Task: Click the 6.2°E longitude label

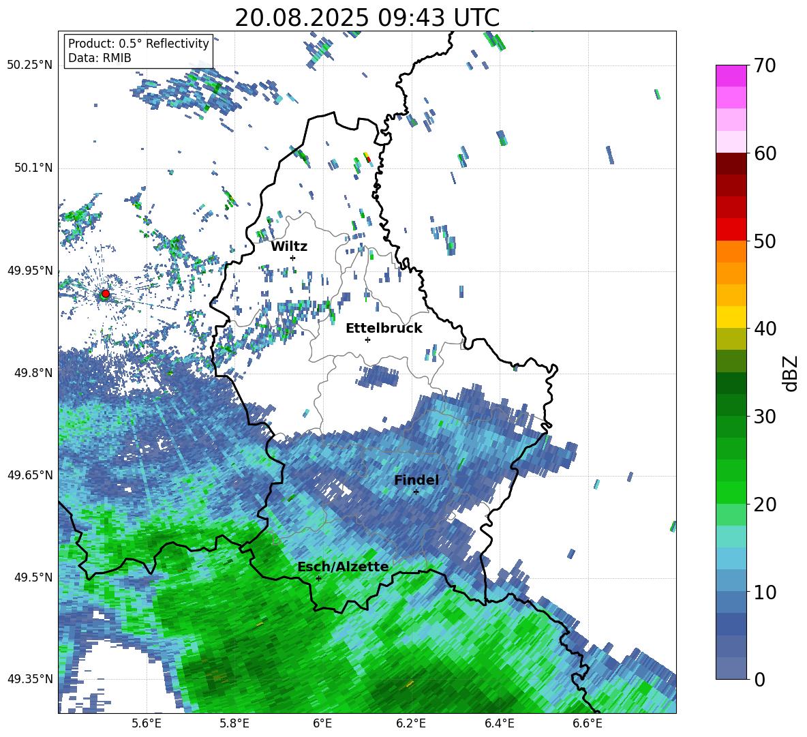Action: point(411,723)
